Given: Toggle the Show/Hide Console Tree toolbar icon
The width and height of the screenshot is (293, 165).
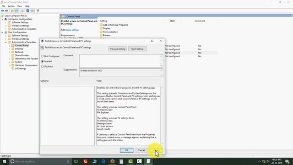Looking at the screenshot, I should tap(16, 11).
